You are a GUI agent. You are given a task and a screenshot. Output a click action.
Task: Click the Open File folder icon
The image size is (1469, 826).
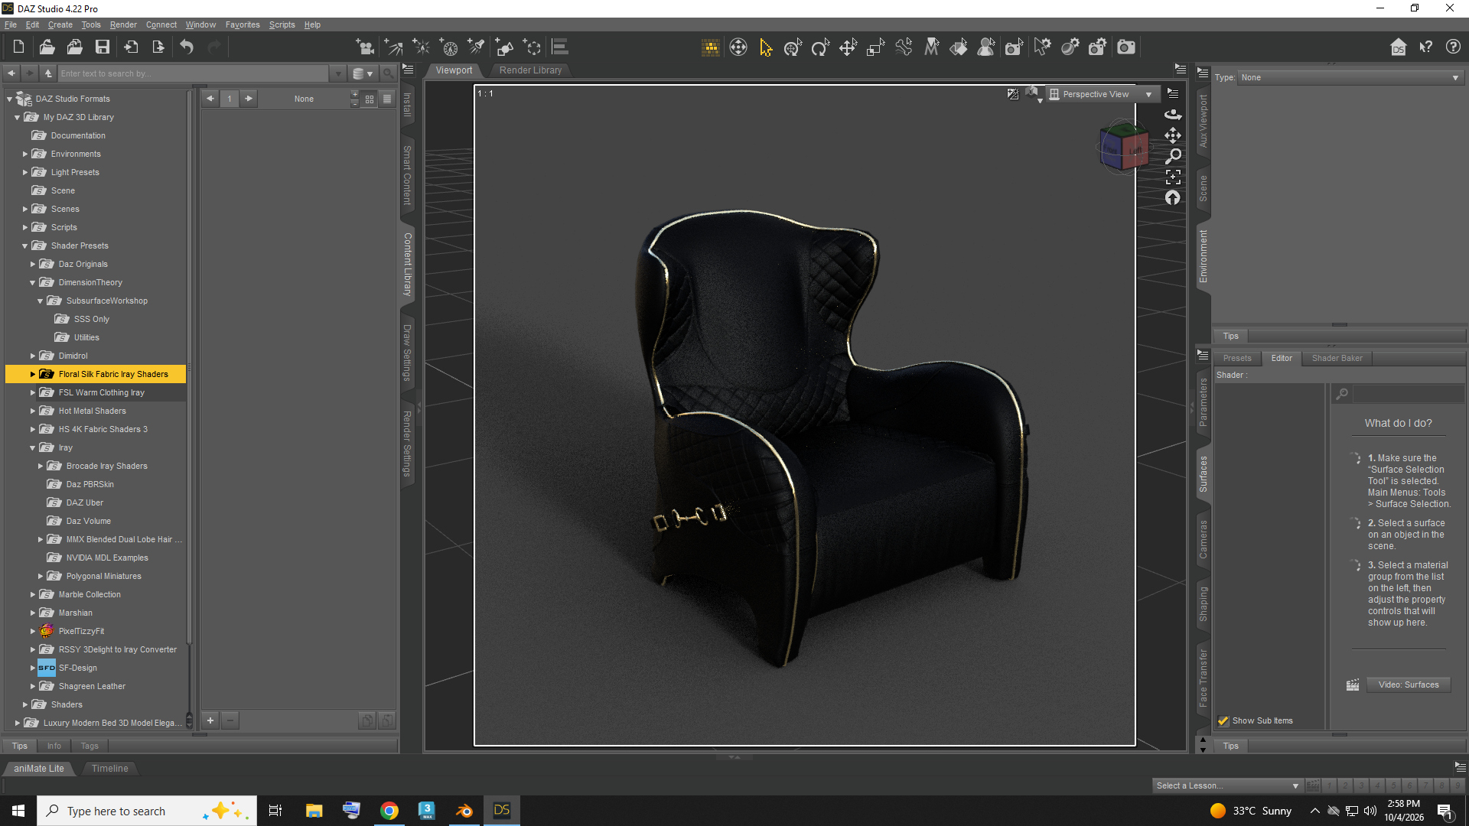[47, 47]
